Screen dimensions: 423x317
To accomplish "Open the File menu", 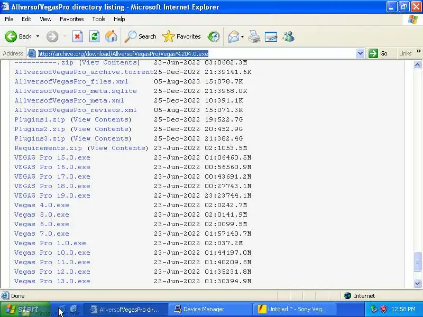I will 9,19.
